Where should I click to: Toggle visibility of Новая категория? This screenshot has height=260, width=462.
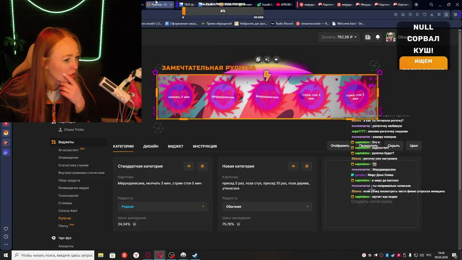coord(293,166)
